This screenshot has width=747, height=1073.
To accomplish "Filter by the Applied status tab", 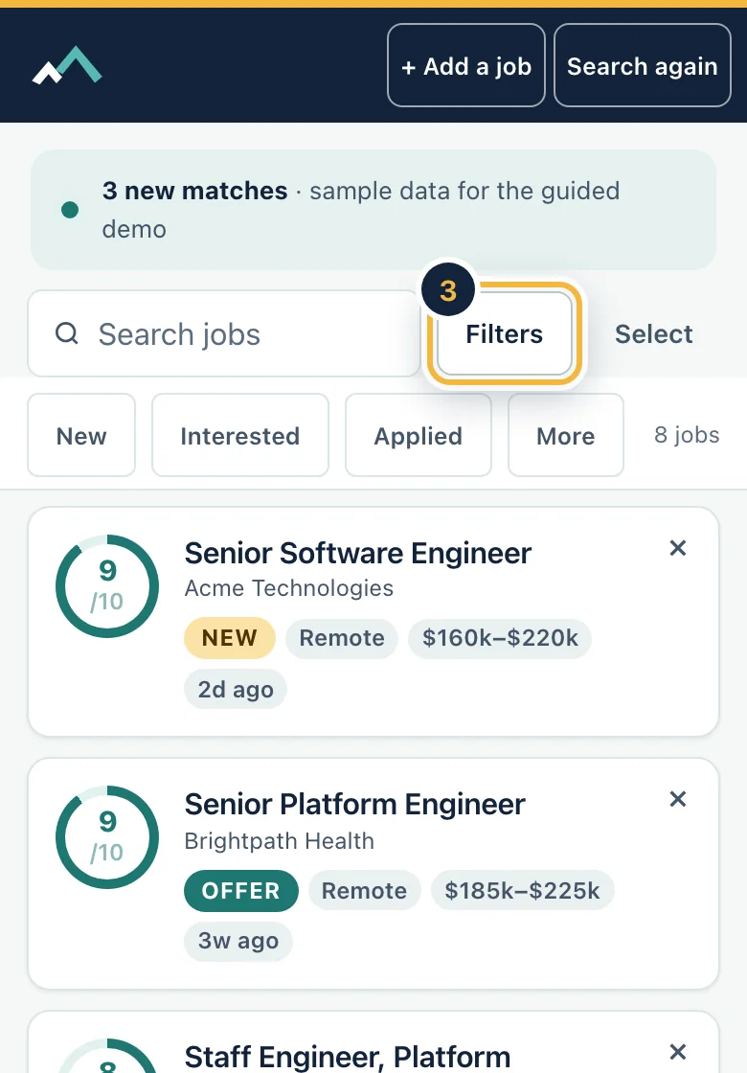I will tap(418, 435).
